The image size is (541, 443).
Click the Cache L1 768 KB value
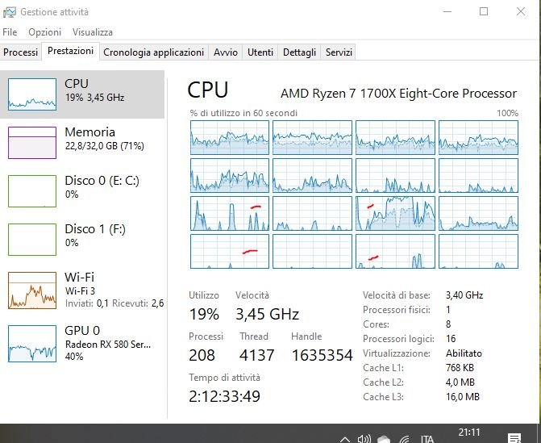(460, 368)
